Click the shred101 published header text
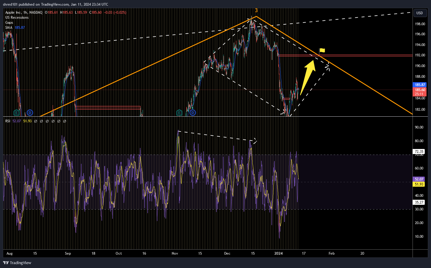 (x=55, y=4)
